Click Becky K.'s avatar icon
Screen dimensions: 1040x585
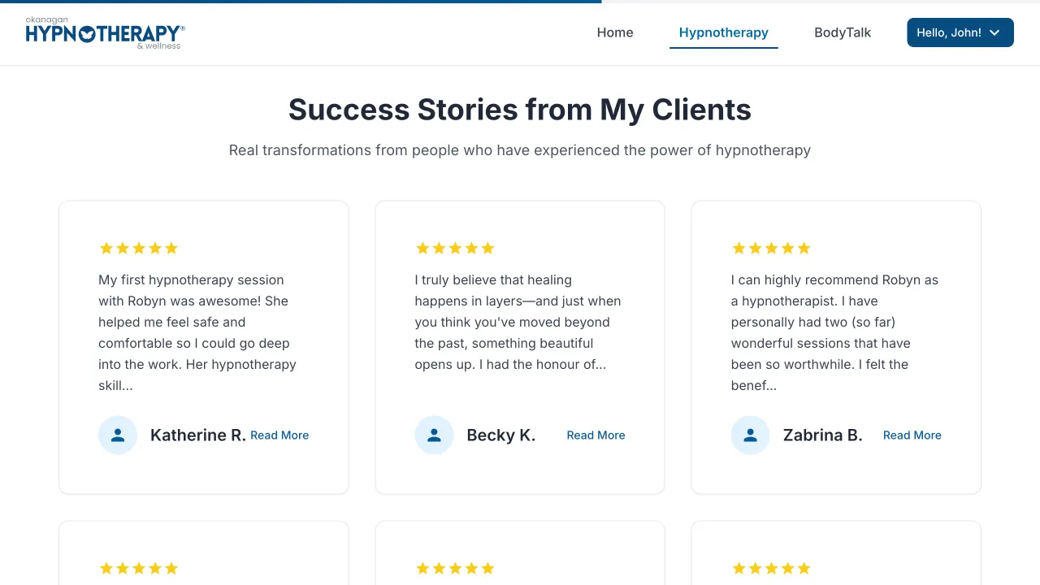point(434,435)
